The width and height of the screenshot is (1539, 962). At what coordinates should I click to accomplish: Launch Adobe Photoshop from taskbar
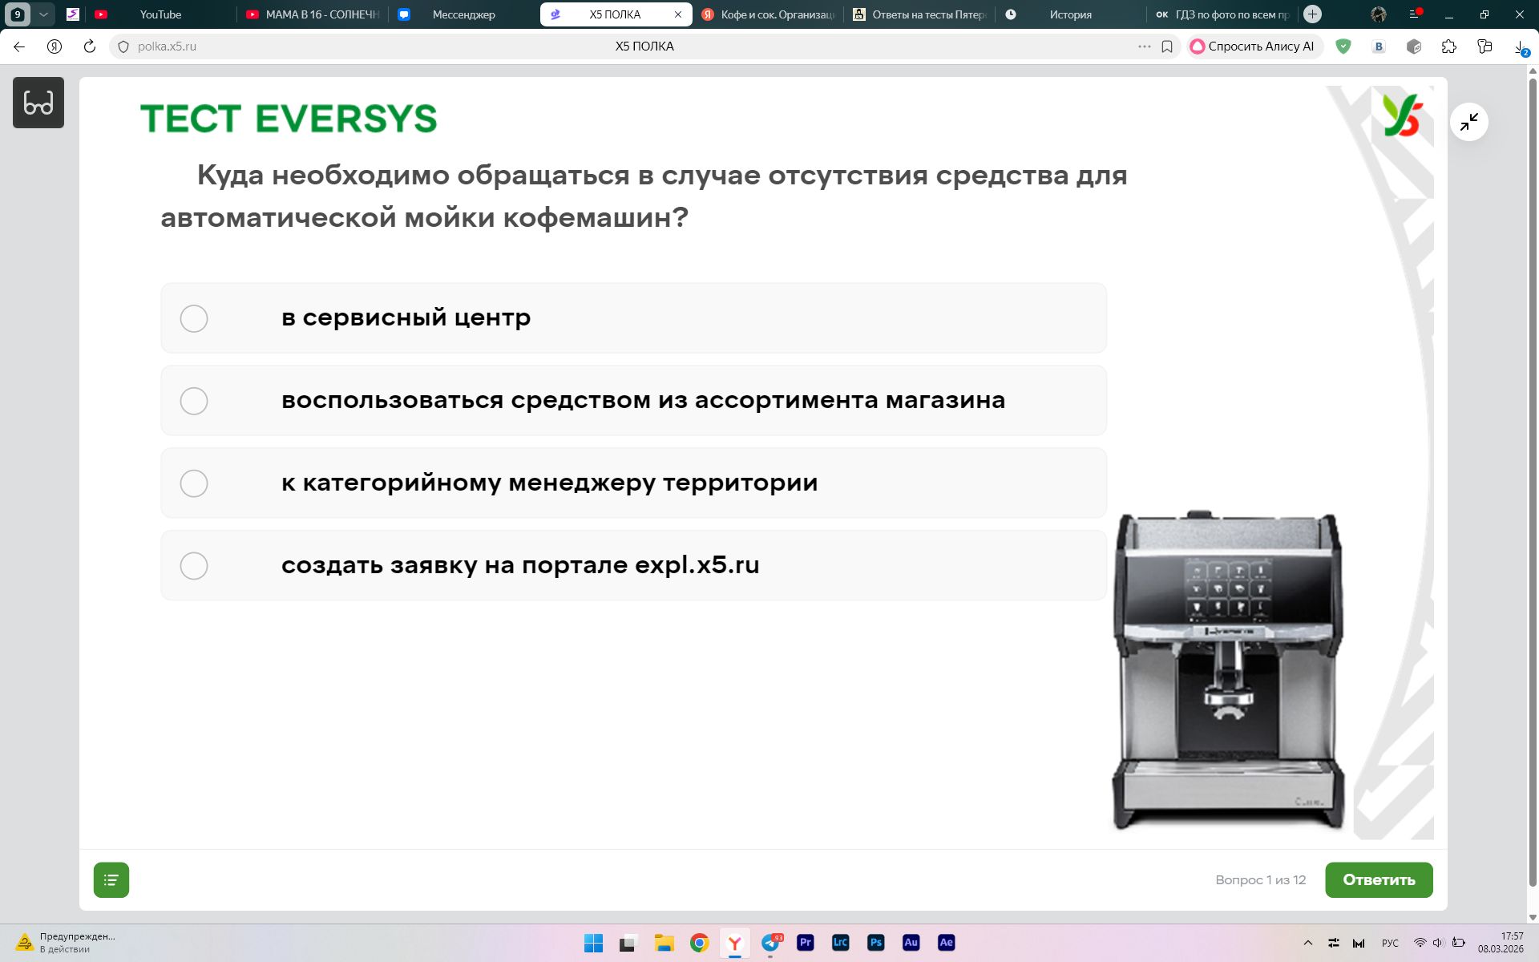[x=876, y=943]
